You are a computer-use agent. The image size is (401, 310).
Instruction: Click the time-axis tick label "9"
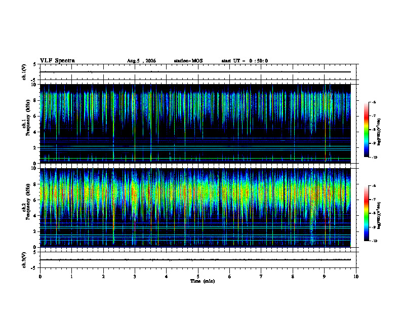(x=324, y=277)
